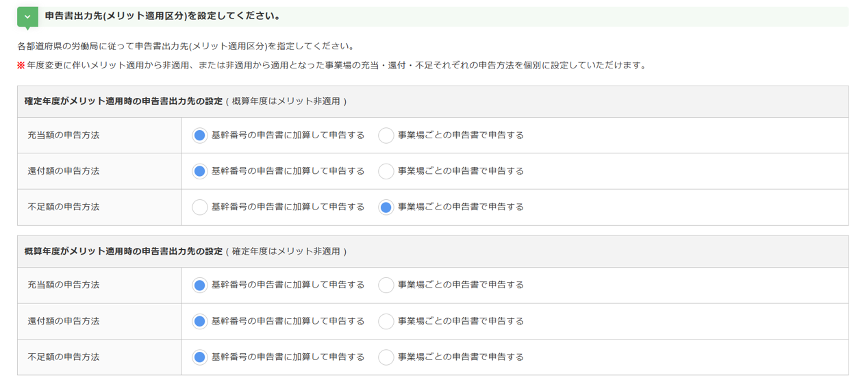Image resolution: width=867 pixels, height=382 pixels.
Task: Click 充当額の申告方法 row label in 確定年度 table
Action: (x=64, y=136)
